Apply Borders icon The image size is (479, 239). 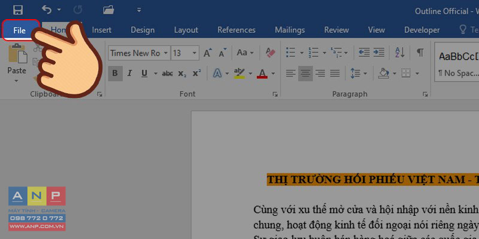(x=406, y=73)
